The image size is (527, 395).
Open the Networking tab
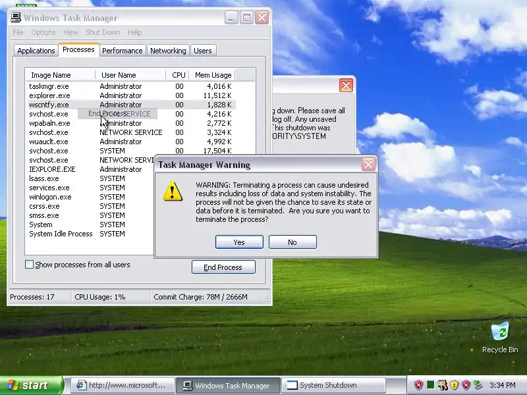(168, 51)
